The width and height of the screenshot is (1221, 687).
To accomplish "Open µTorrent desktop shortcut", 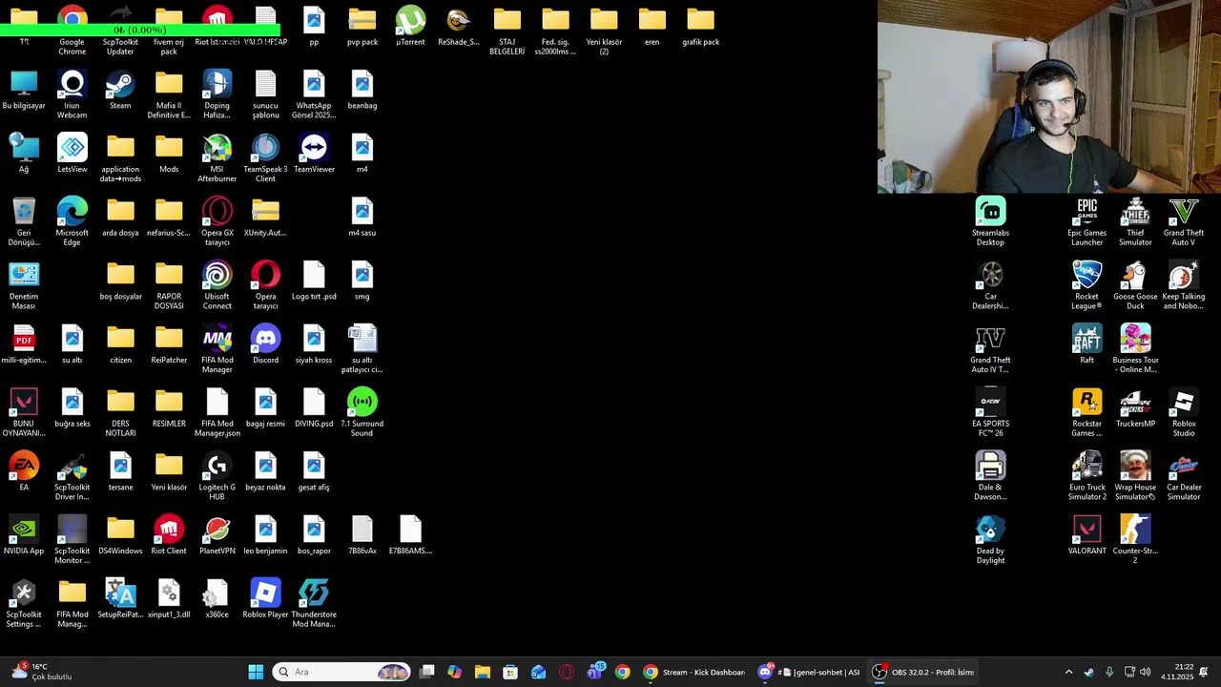I will coord(410,27).
